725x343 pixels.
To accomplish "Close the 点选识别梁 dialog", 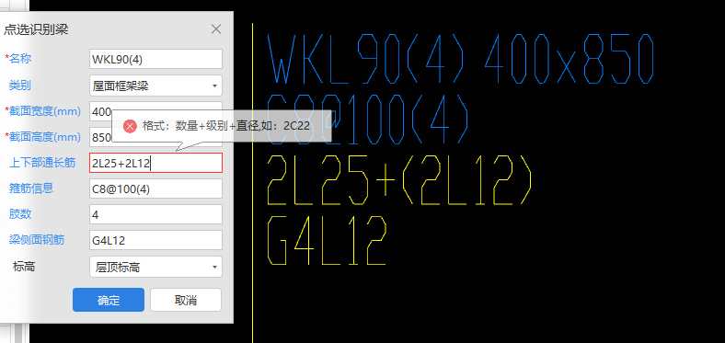I will coord(216,29).
